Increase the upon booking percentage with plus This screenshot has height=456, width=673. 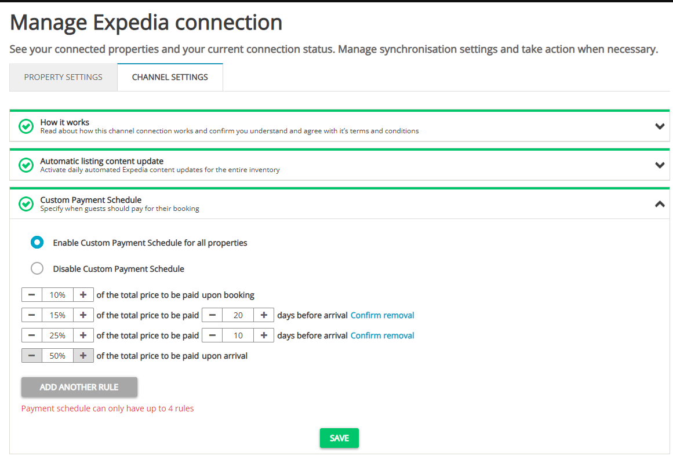tap(83, 294)
